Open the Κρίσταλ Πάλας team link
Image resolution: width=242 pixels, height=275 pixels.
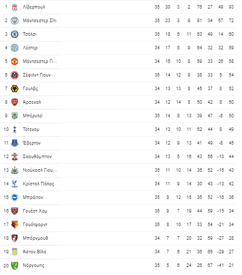tap(38, 184)
